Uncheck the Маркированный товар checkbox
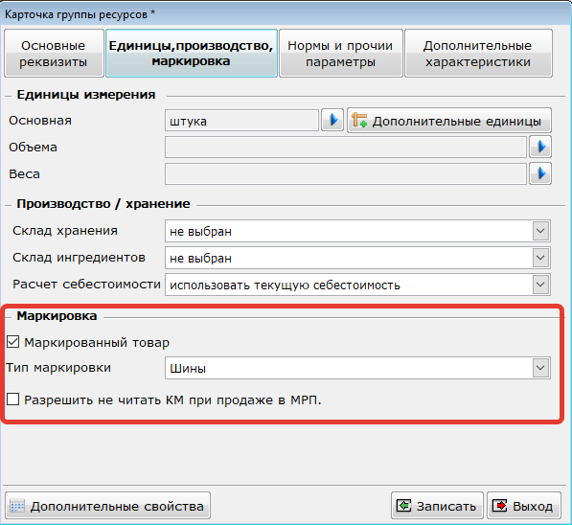Screen dimensions: 572x525 tap(13, 342)
